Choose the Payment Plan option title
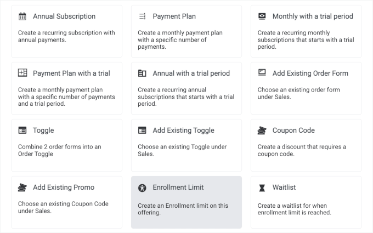Image resolution: width=373 pixels, height=233 pixels. pyautogui.click(x=174, y=16)
